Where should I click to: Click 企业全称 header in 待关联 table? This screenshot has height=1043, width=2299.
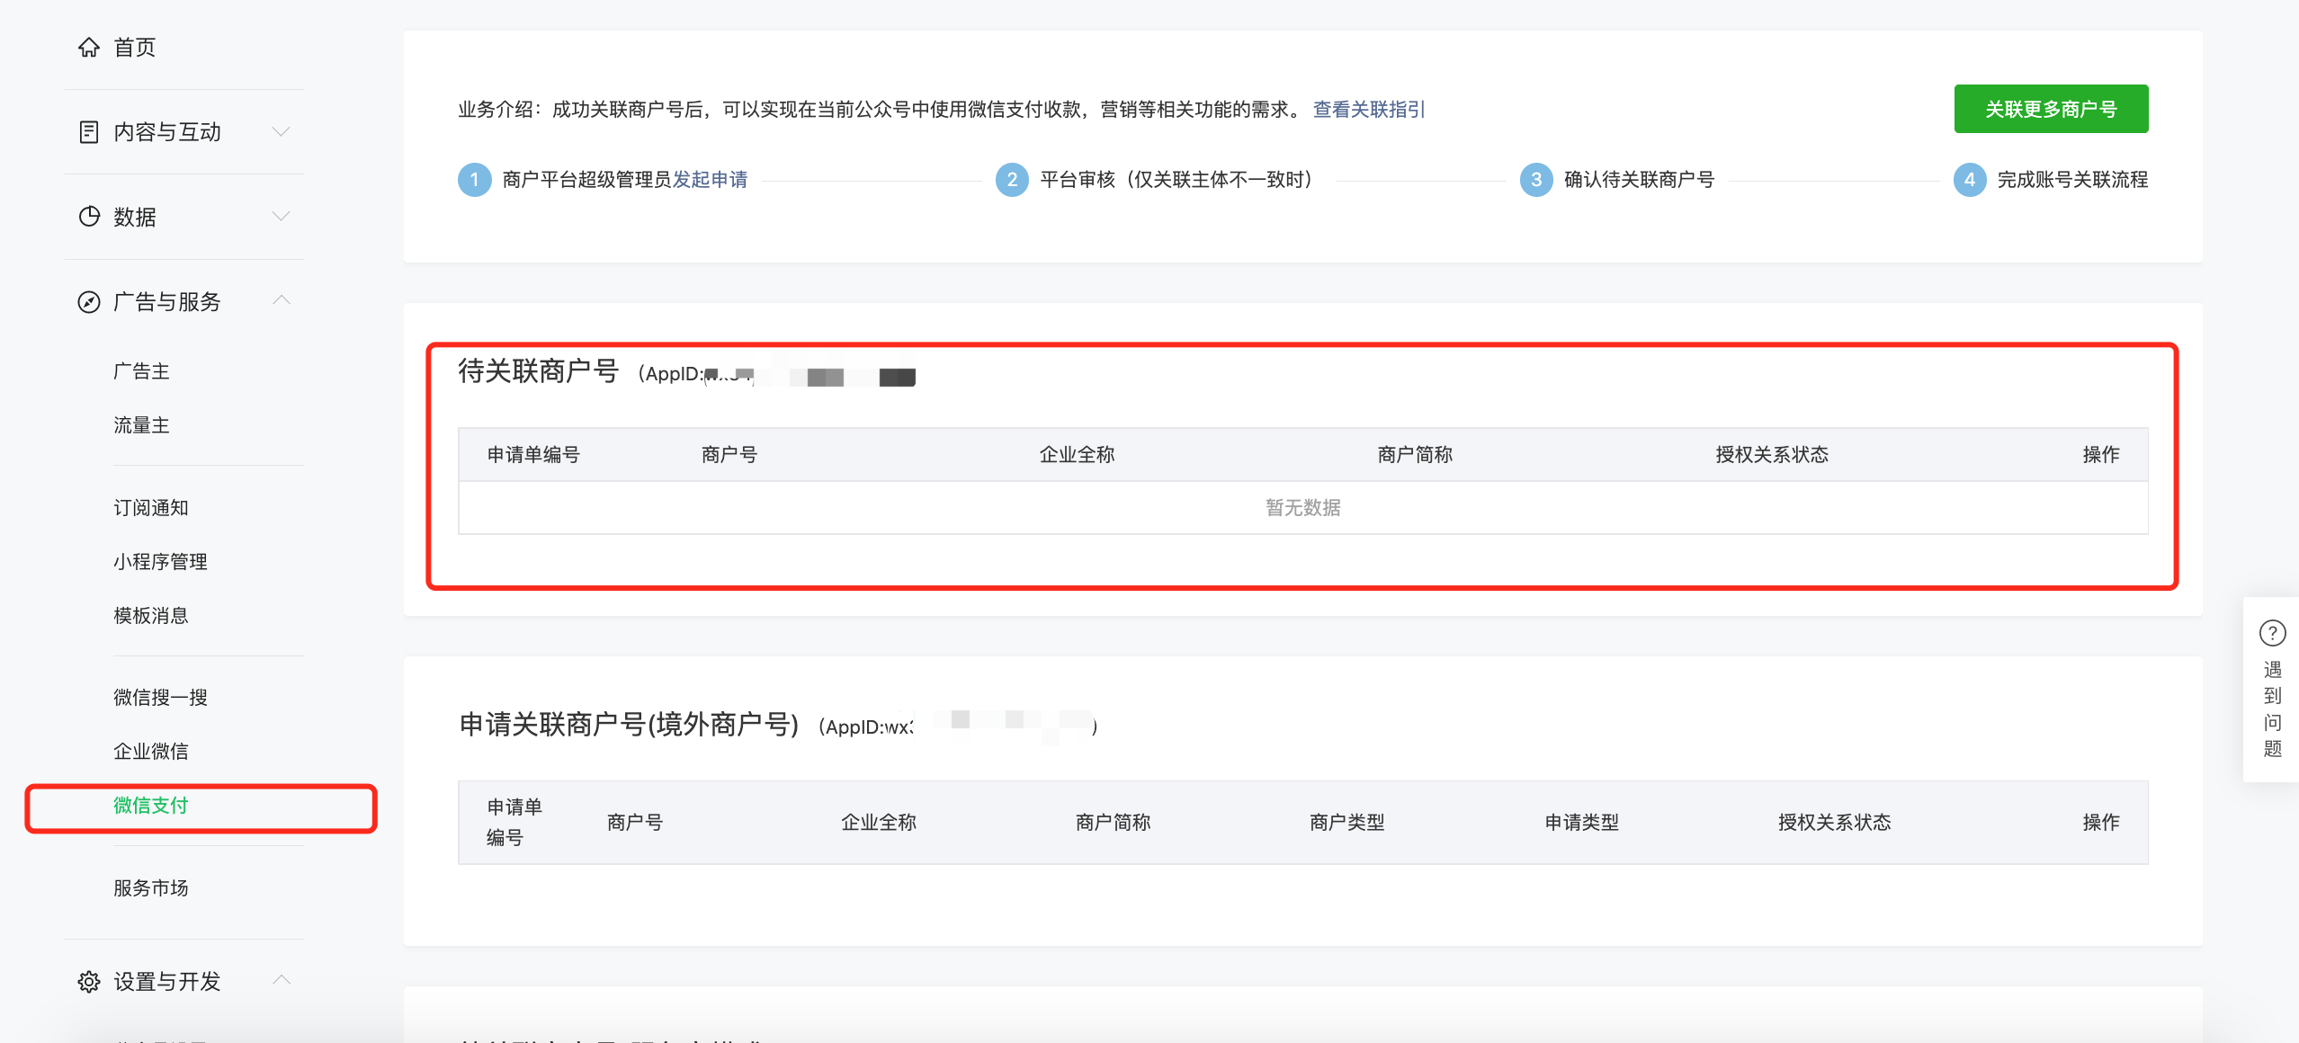click(1078, 455)
